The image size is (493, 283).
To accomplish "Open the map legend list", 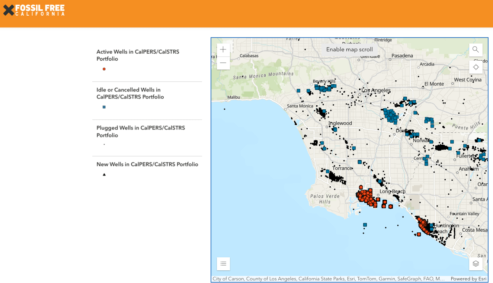I will [x=223, y=264].
